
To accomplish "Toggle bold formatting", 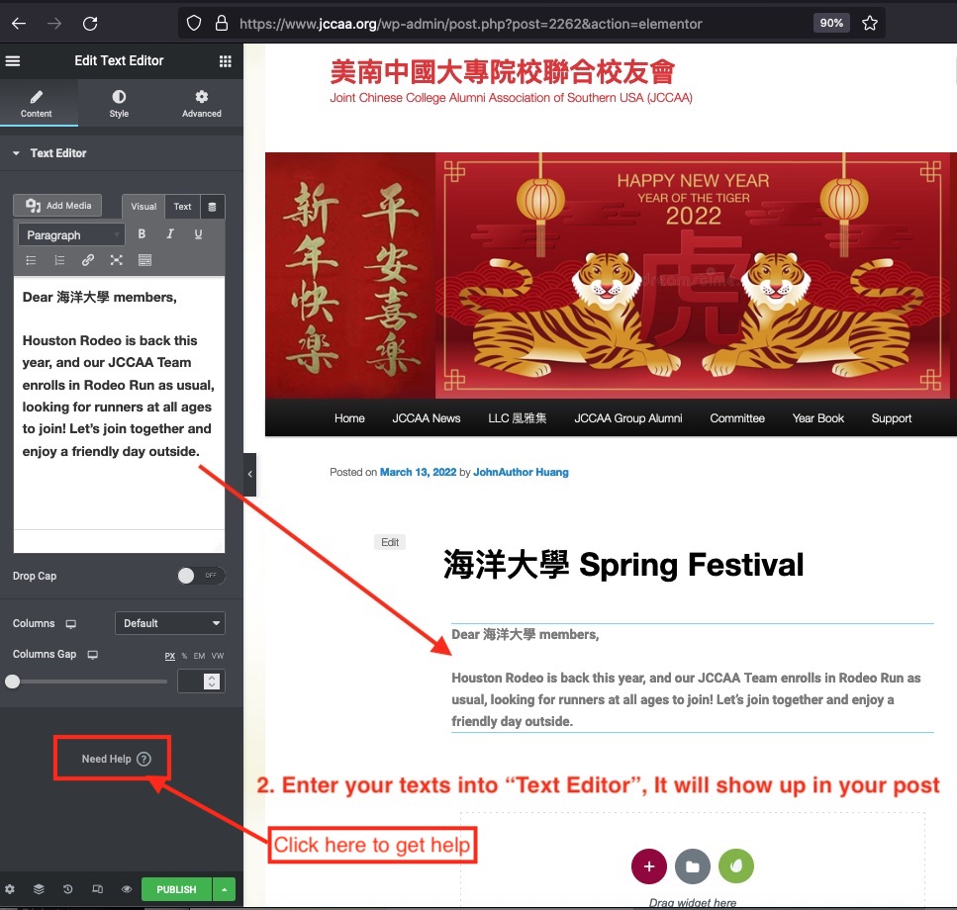I will coord(142,233).
